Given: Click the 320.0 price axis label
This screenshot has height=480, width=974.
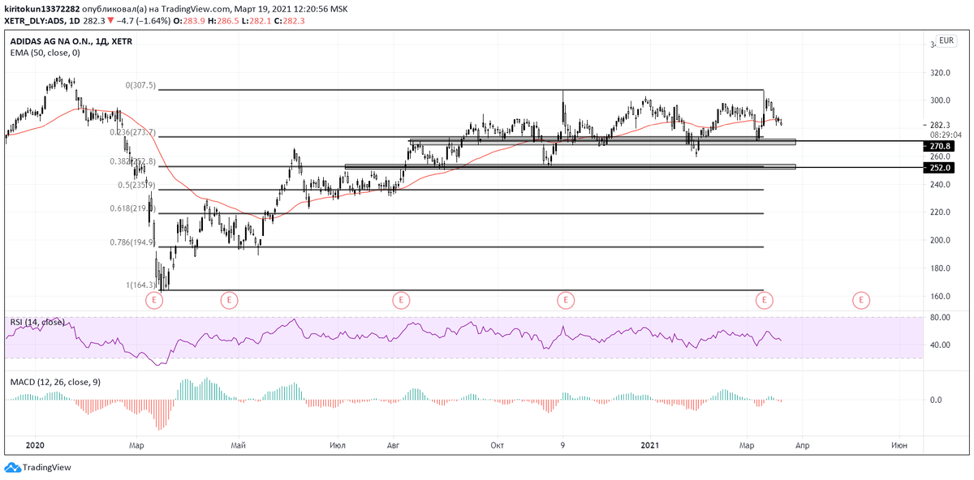Looking at the screenshot, I should 941,73.
